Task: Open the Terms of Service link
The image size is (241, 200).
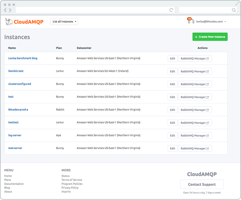Action: 72,180
